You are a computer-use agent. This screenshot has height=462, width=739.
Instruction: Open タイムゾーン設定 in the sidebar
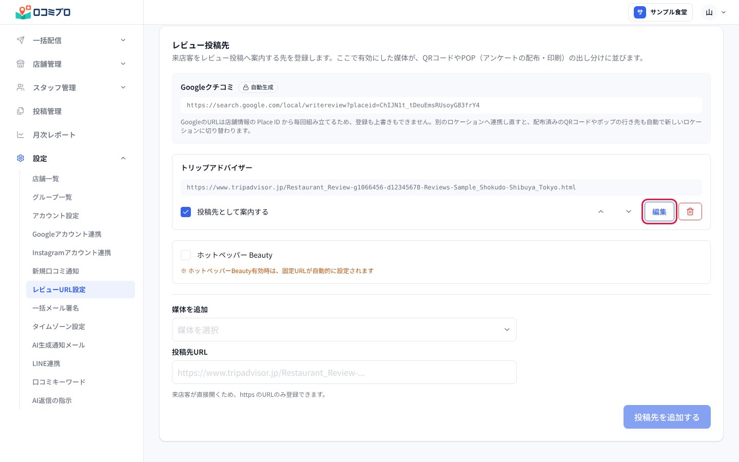tap(81, 326)
